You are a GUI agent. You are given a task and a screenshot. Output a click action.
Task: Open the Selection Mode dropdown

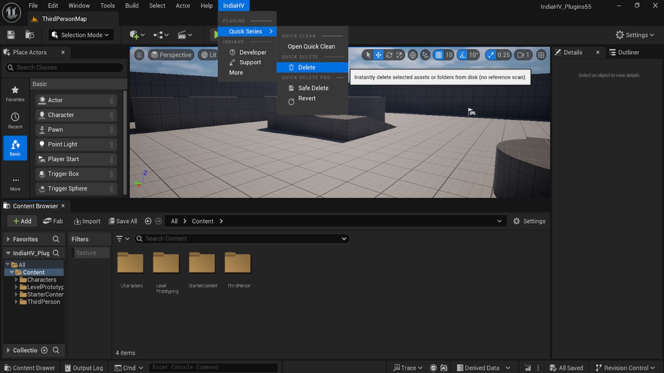click(81, 35)
